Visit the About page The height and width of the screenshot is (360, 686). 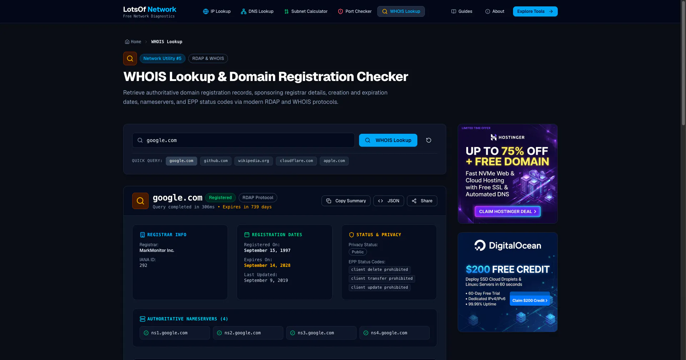pos(495,11)
